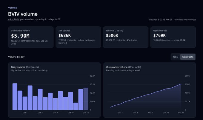Viewport: 203px width, 120px height.
Task: Click the 200K axis label on Cumulative chart
Action: [187, 76]
